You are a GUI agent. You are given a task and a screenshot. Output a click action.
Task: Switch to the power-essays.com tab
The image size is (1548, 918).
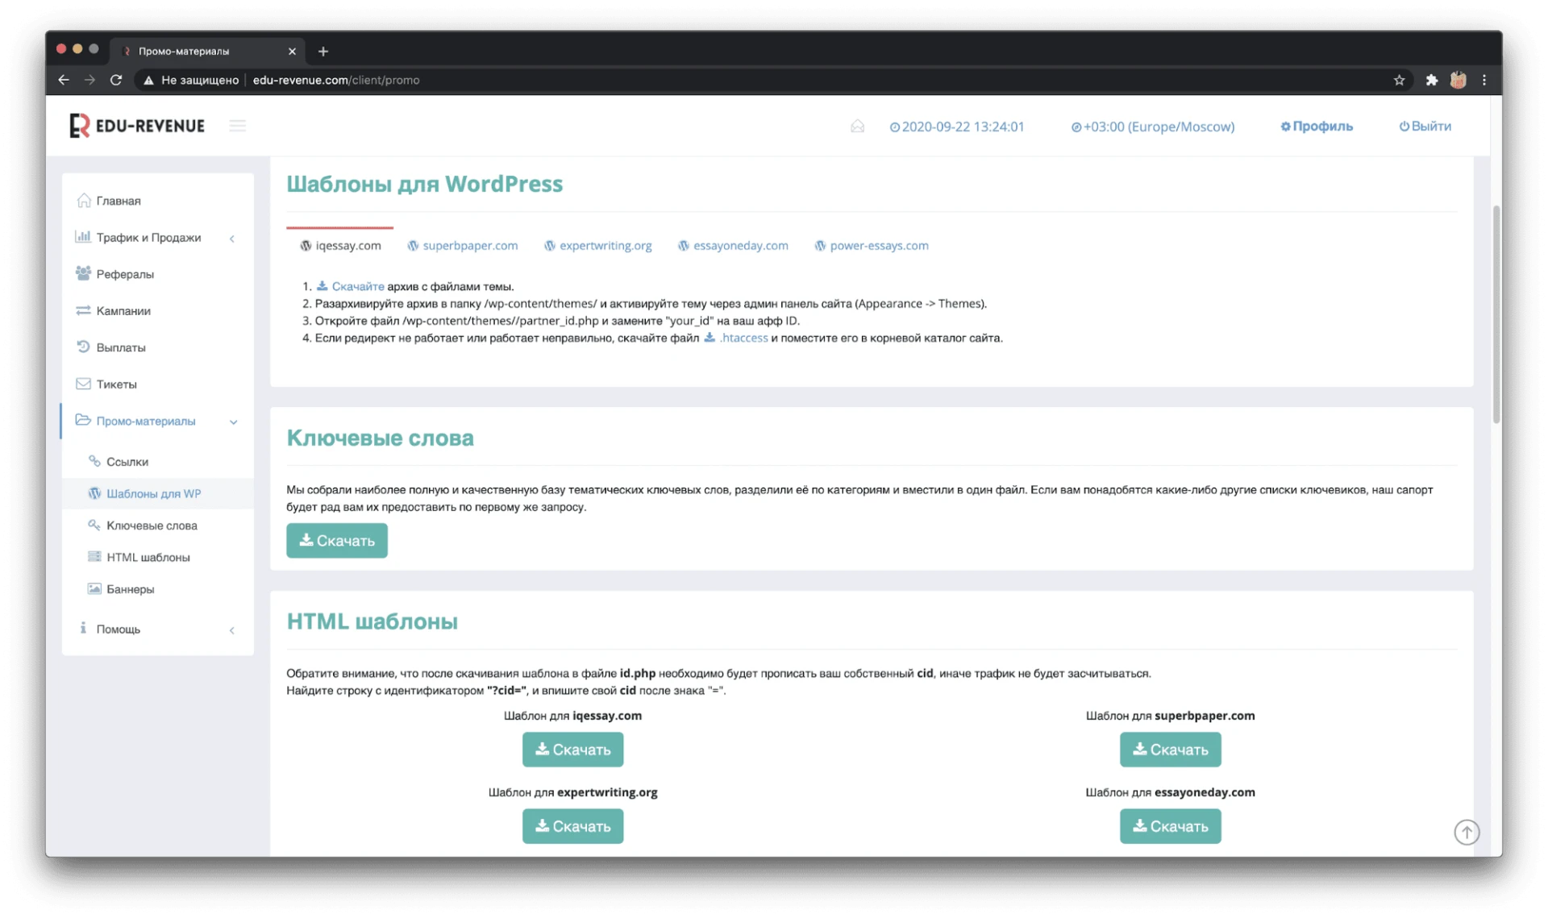(871, 245)
